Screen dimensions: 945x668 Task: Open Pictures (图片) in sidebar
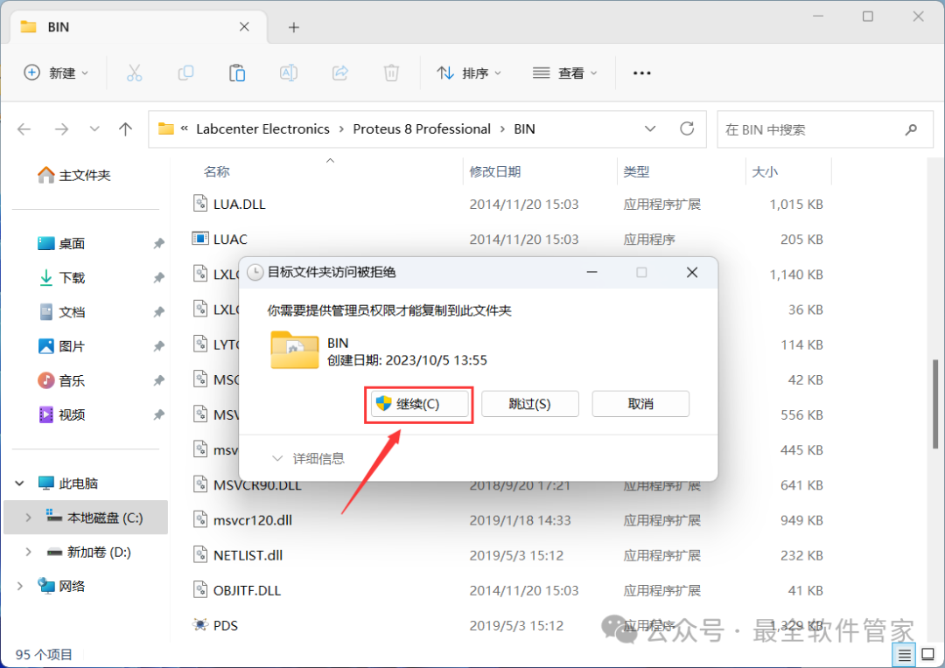coord(61,346)
